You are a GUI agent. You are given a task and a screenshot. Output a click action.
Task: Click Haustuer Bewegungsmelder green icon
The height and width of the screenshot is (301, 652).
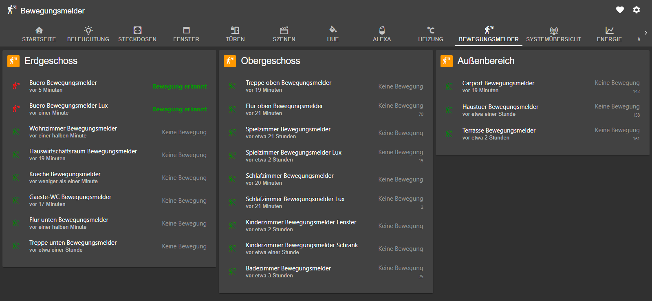pos(449,110)
